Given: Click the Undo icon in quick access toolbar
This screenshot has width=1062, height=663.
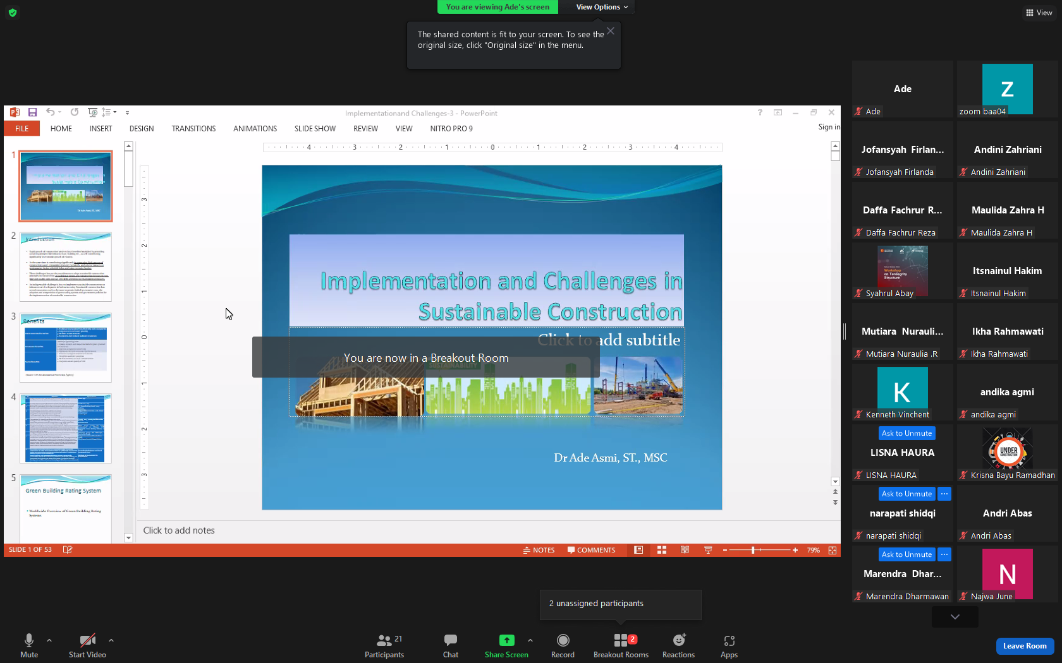Looking at the screenshot, I should (50, 112).
